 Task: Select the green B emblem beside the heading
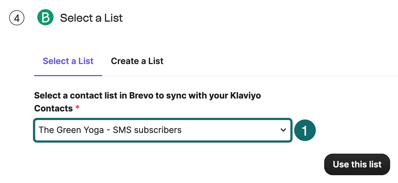(x=45, y=17)
